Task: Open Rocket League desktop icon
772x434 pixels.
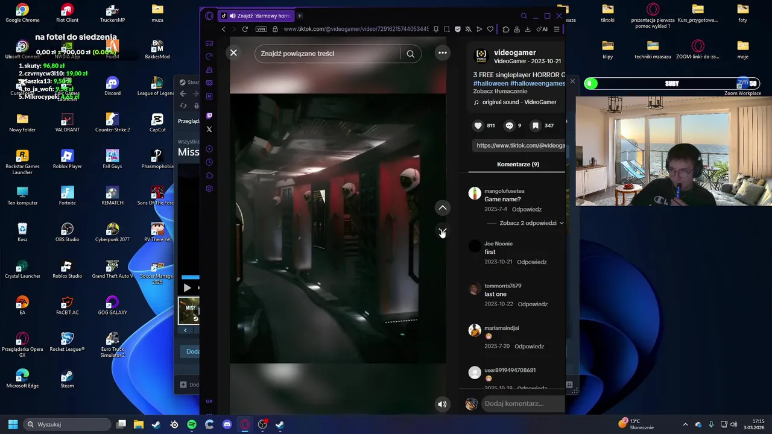Action: pos(67,342)
